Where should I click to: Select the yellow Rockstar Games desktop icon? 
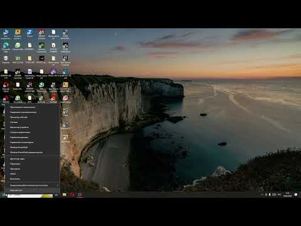pyautogui.click(x=18, y=35)
